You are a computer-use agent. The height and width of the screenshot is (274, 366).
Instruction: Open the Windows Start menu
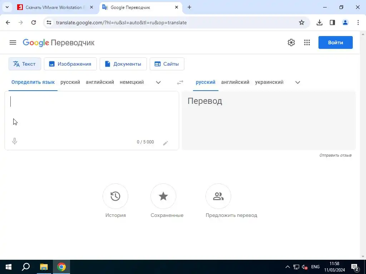point(9,267)
